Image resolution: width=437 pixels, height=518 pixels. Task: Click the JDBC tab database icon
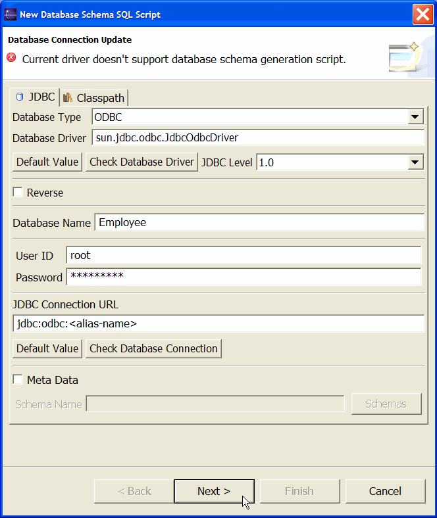coord(20,97)
